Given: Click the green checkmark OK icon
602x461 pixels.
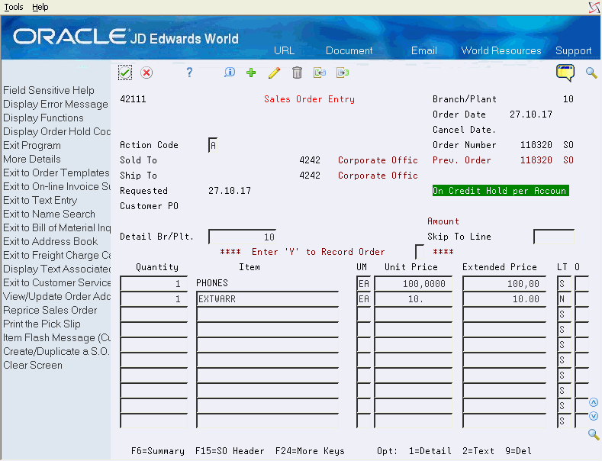Looking at the screenshot, I should pos(125,73).
